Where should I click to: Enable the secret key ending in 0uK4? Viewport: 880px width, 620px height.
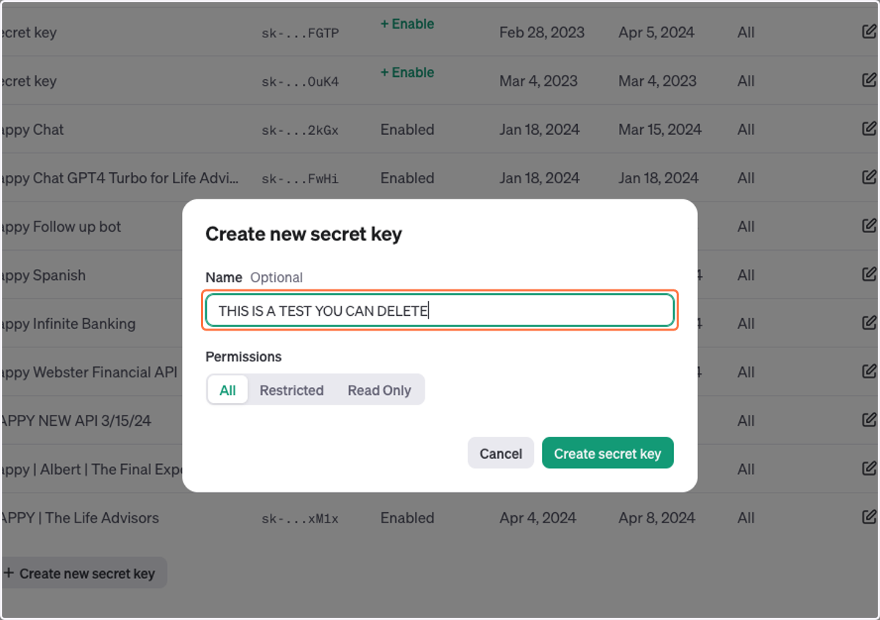[407, 73]
